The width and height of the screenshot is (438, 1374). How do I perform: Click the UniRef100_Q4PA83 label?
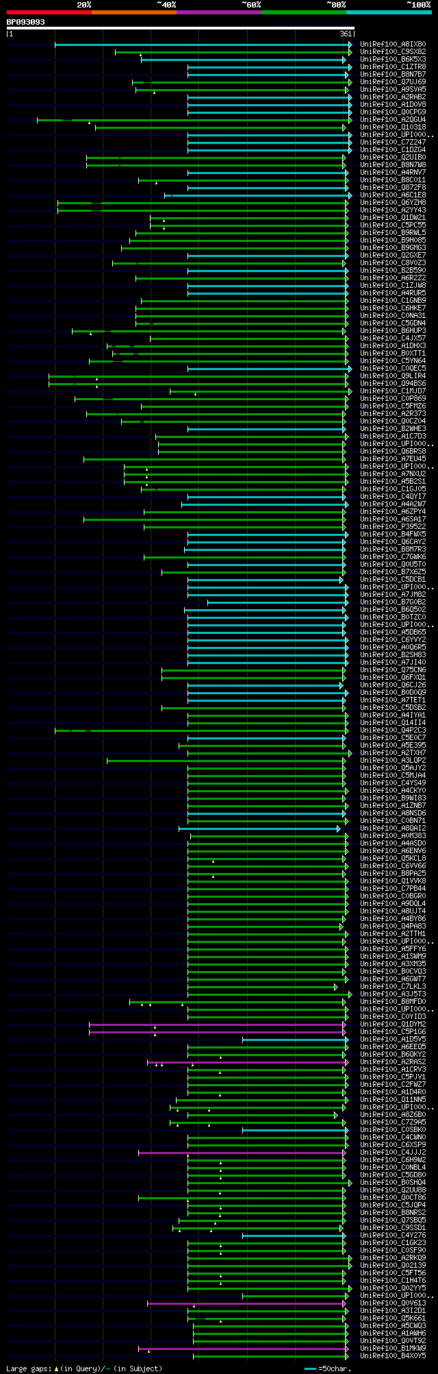click(x=393, y=927)
